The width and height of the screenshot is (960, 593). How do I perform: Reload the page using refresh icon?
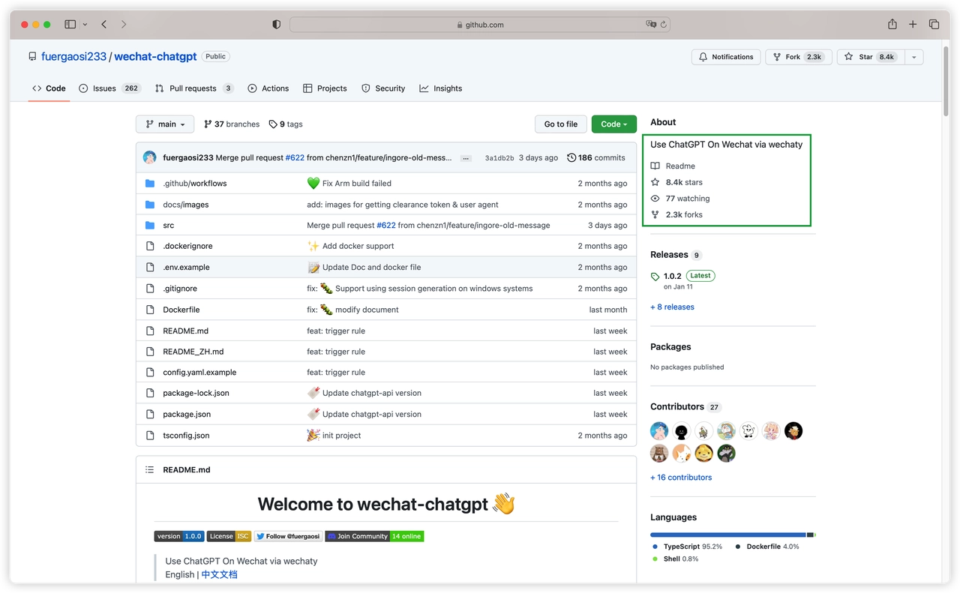(x=664, y=25)
